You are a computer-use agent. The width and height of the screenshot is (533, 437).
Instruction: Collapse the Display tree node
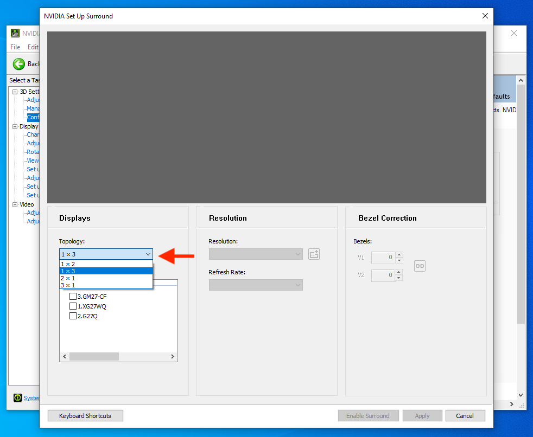pyautogui.click(x=15, y=126)
